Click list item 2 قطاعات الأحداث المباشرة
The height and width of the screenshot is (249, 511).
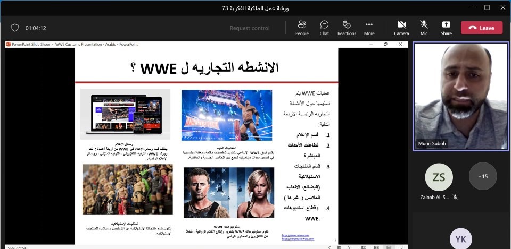point(309,150)
